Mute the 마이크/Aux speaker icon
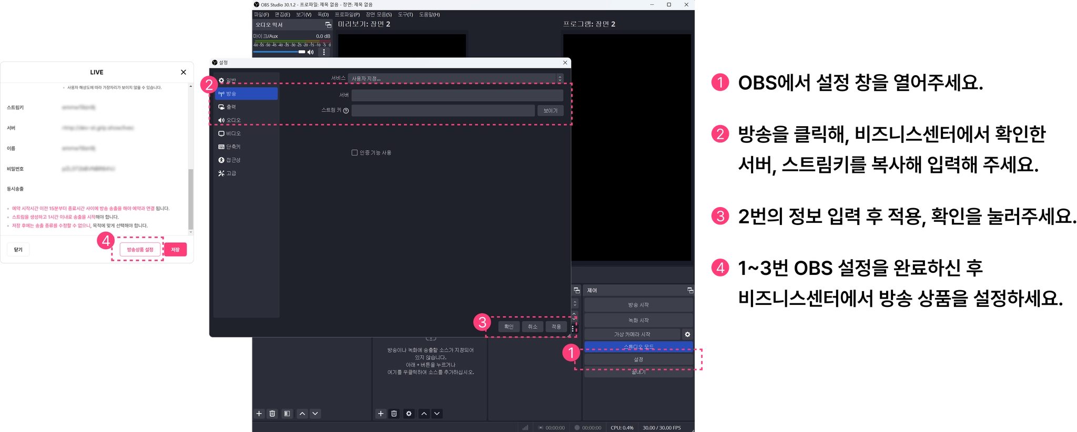This screenshot has width=1077, height=432. tap(311, 52)
